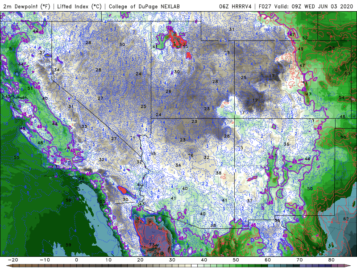This screenshot has width=357, height=268.
Task: Click the "09Z WED JUN 03 2020" valid time
Action: coord(322,6)
